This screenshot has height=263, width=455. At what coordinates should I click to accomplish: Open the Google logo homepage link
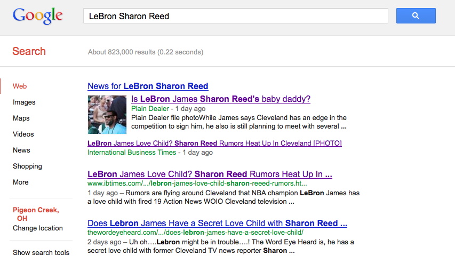[x=38, y=15]
